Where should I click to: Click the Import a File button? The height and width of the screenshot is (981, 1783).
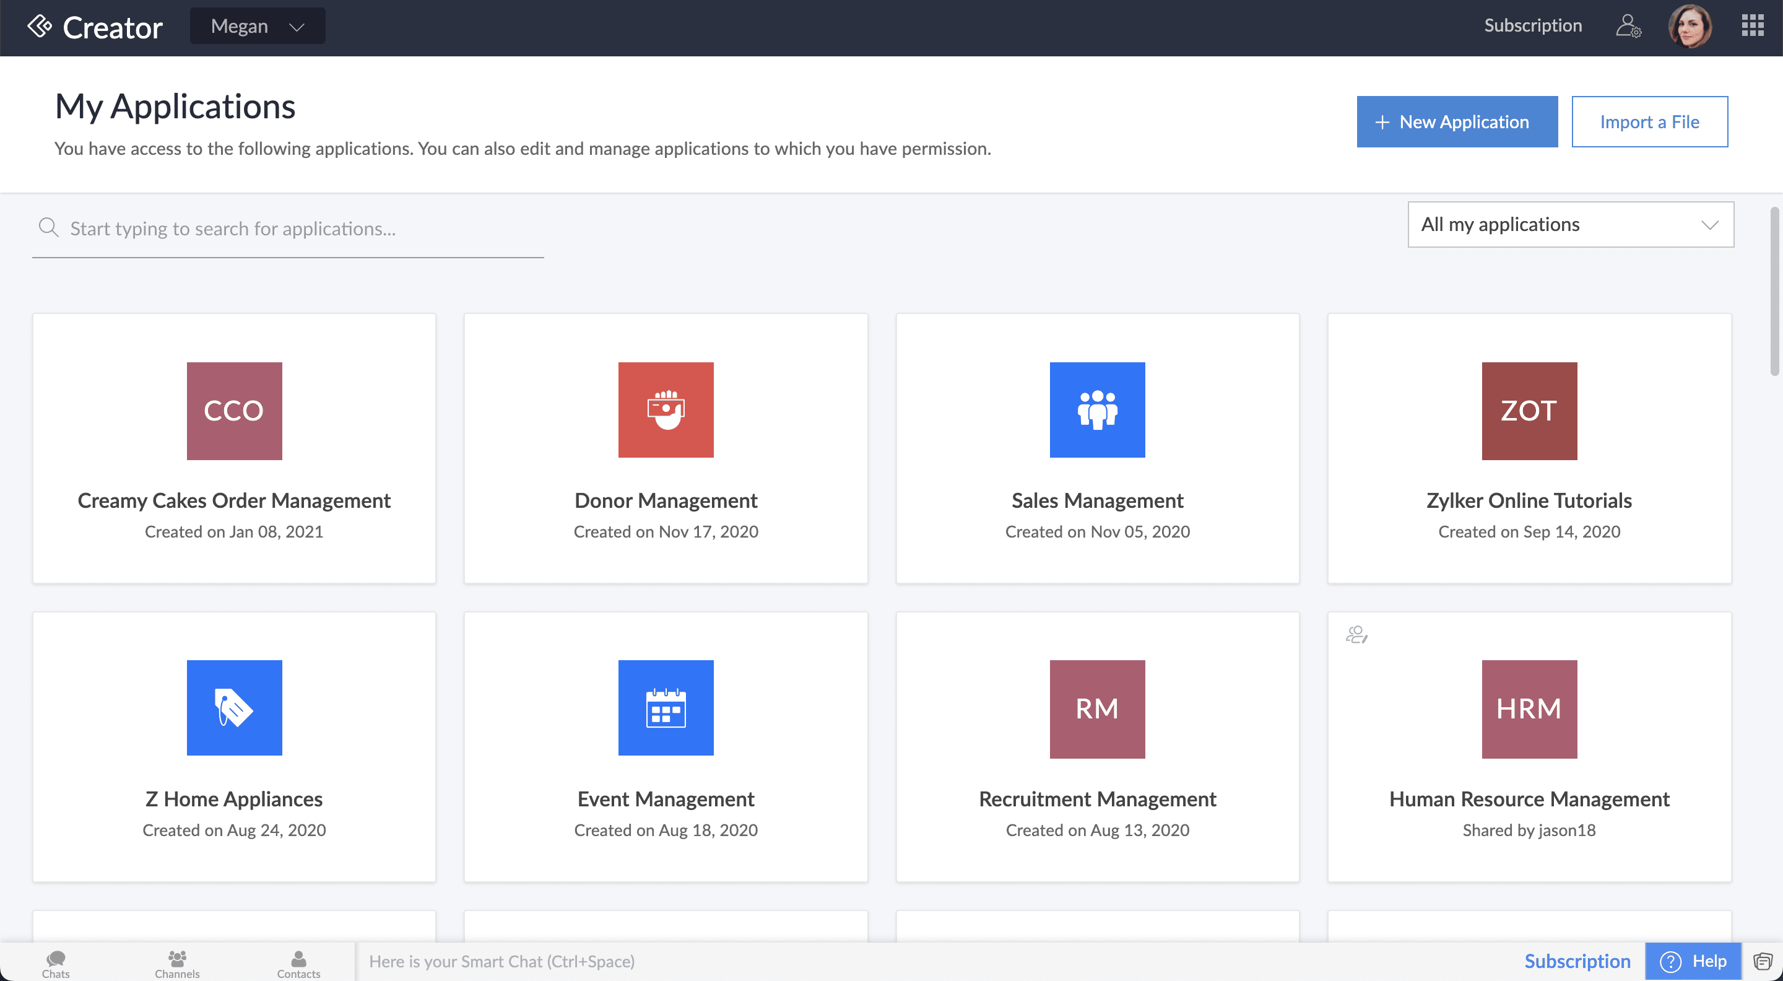click(x=1649, y=122)
